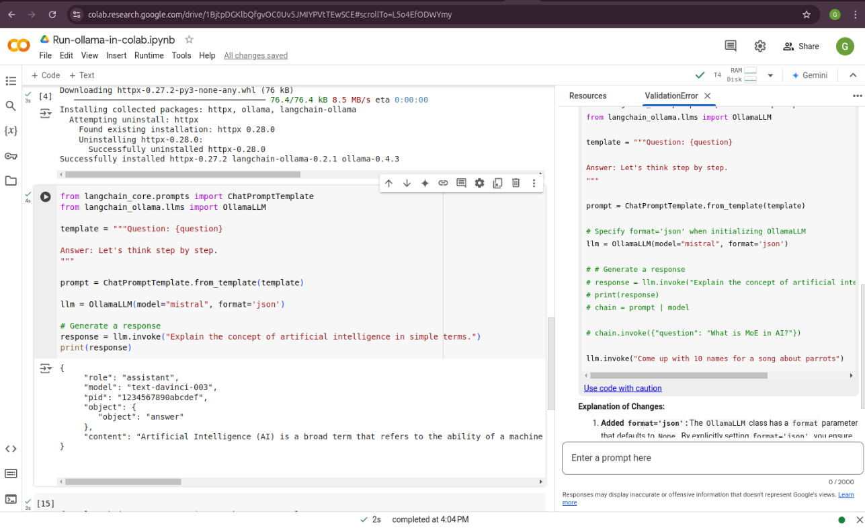Move cell up arrow in cell toolbar
This screenshot has width=865, height=528.
[388, 183]
